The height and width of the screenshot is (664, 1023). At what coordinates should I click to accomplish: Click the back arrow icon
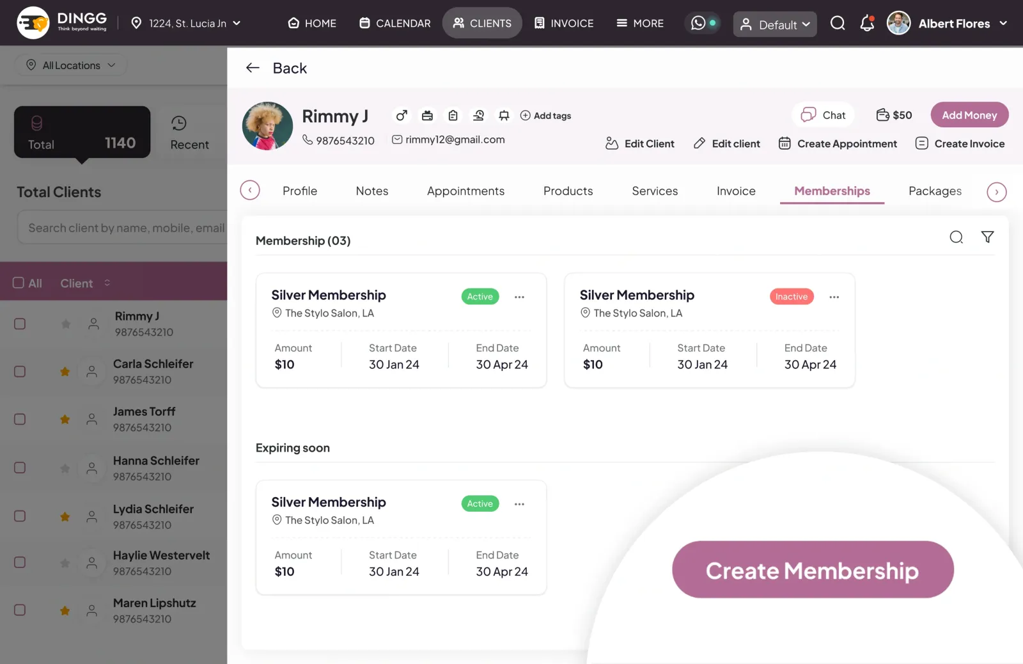(x=253, y=68)
